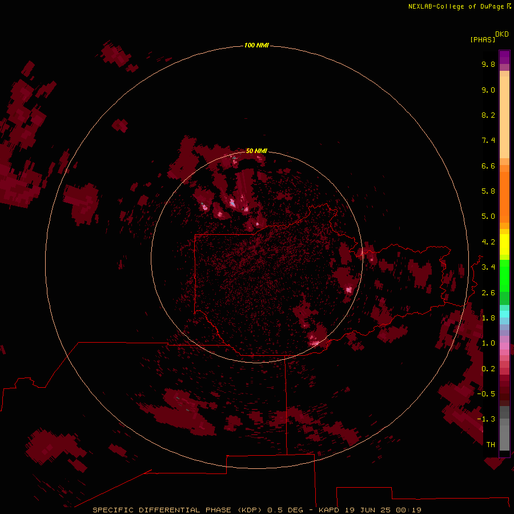Click the TH threshold label on the scale
Viewport: 514px width, 514px height.
tap(491, 445)
